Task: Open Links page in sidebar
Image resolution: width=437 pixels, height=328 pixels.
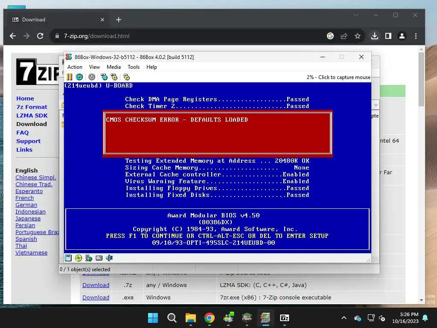Action: tap(24, 150)
